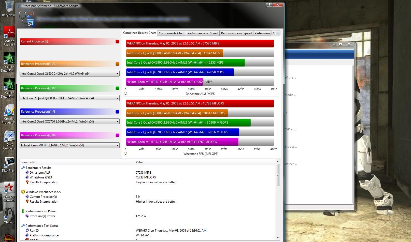Launch Adobe Reader 8 desktop shortcut
This screenshot has width=411, height=242.
[9, 36]
